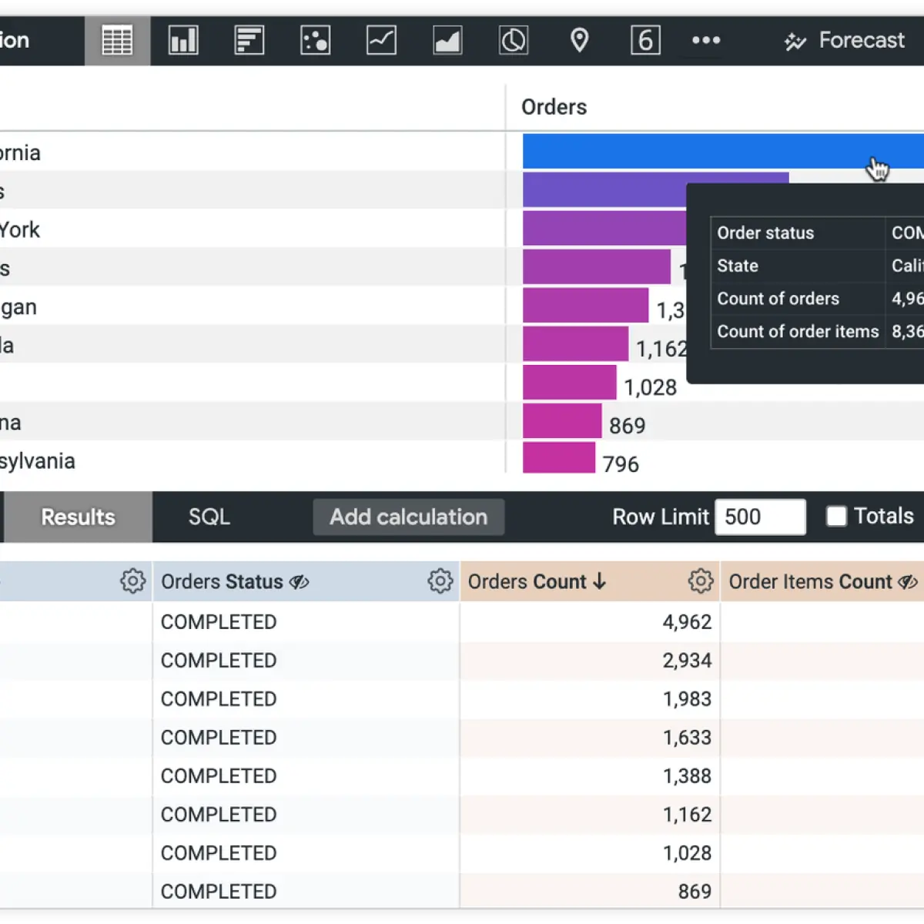This screenshot has height=924, width=924.
Task: Enable the Totals checkbox
Action: (836, 516)
